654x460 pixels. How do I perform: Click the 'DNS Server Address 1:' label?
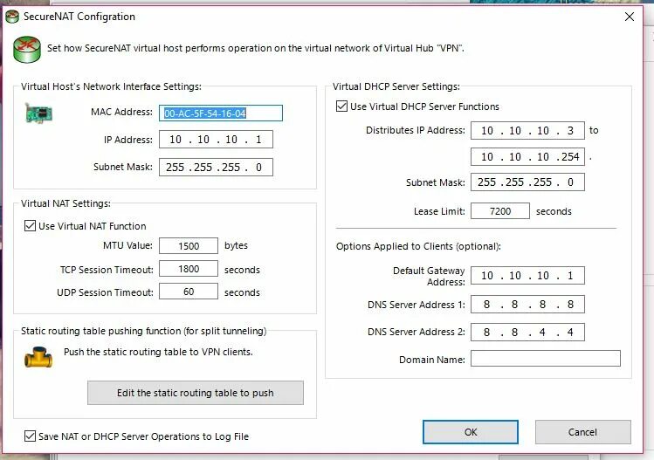tap(416, 305)
